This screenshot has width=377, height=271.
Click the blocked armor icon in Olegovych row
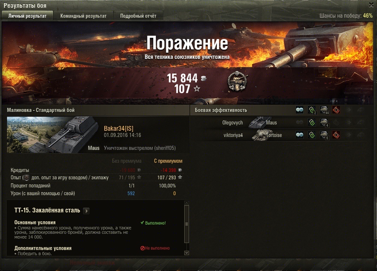[x=324, y=123]
